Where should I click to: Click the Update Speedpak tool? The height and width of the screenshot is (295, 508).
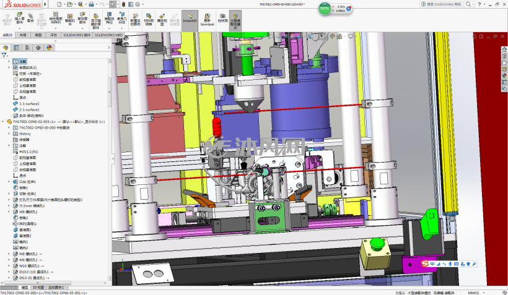click(208, 19)
